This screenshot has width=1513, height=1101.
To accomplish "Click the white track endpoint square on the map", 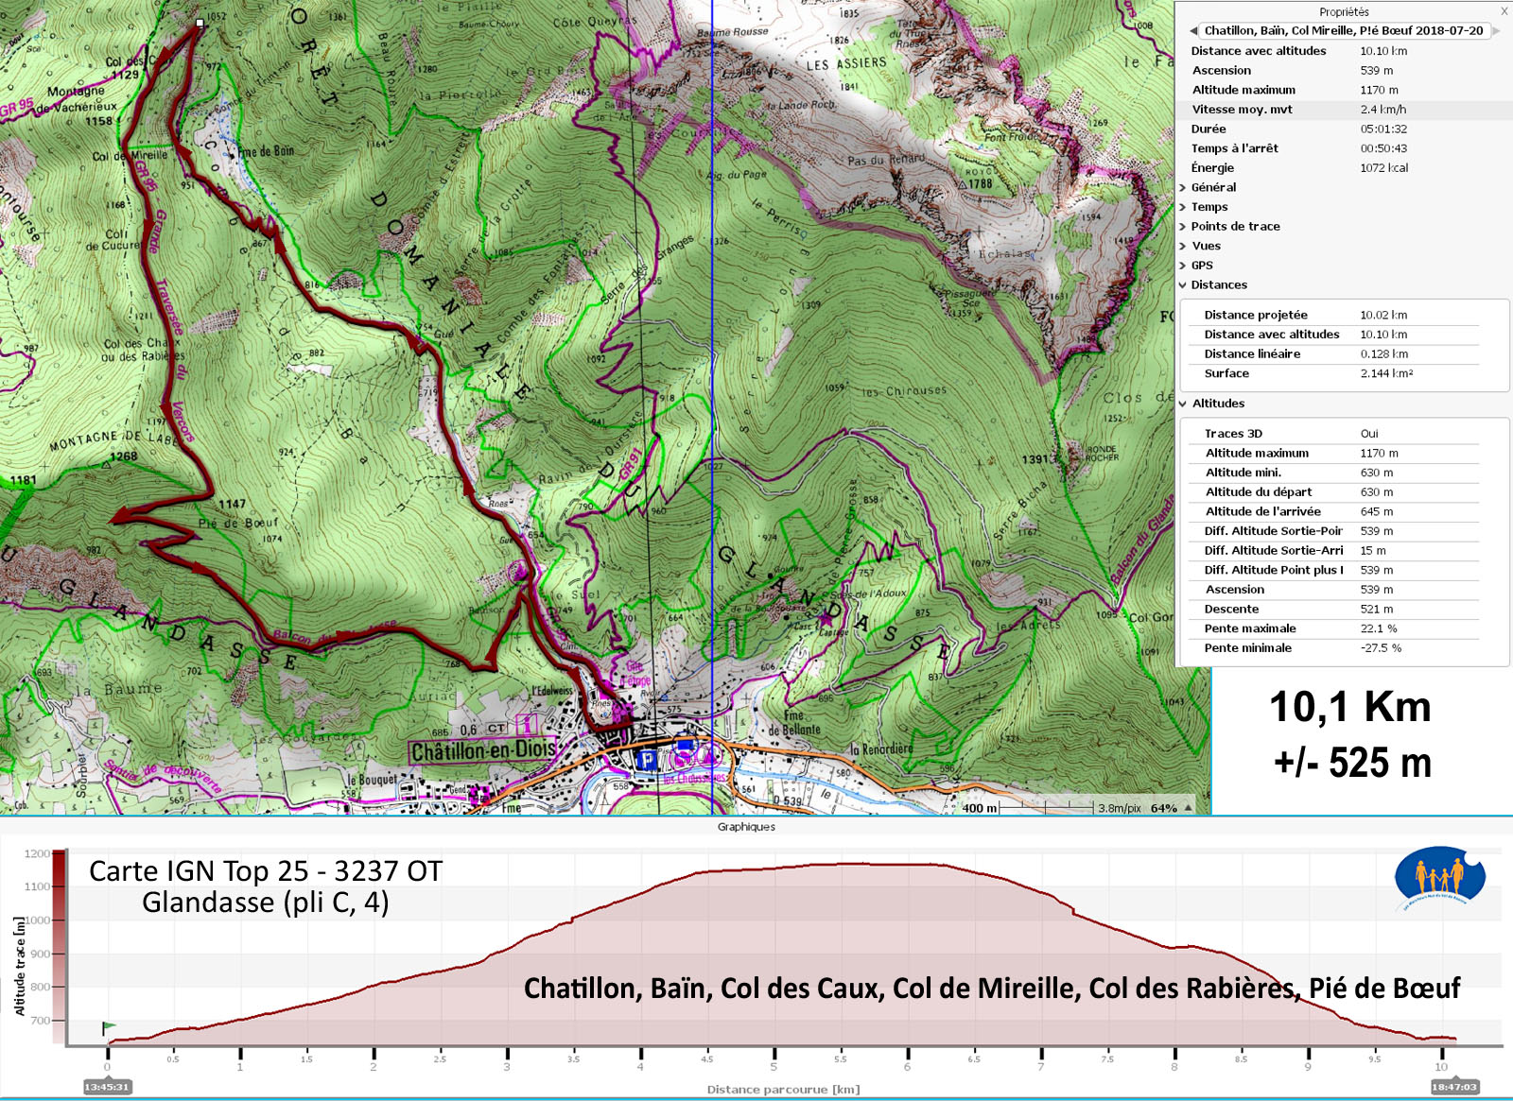I will pos(200,23).
